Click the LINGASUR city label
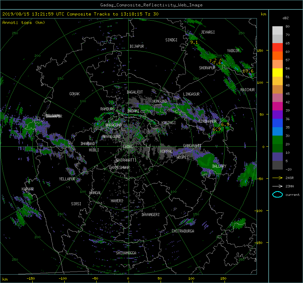Viewport: 303px width, 283px height. [x=191, y=94]
